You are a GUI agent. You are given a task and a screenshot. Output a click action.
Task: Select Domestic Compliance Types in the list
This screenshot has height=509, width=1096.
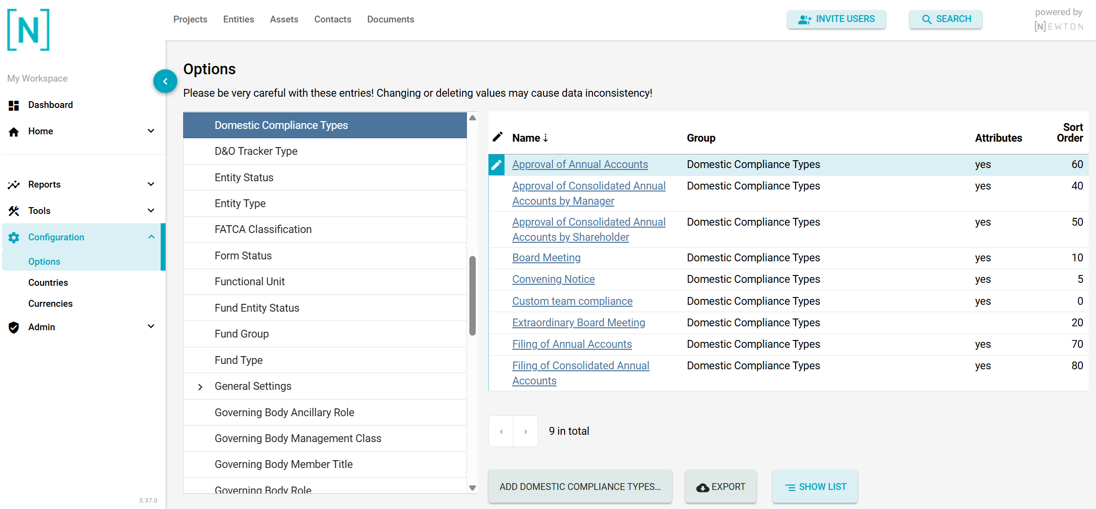pyautogui.click(x=325, y=126)
